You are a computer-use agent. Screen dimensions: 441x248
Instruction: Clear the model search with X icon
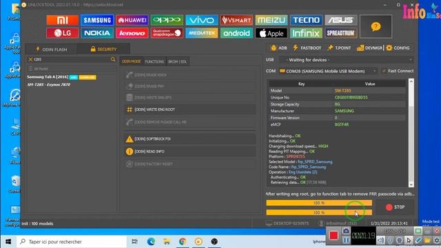tap(30, 59)
